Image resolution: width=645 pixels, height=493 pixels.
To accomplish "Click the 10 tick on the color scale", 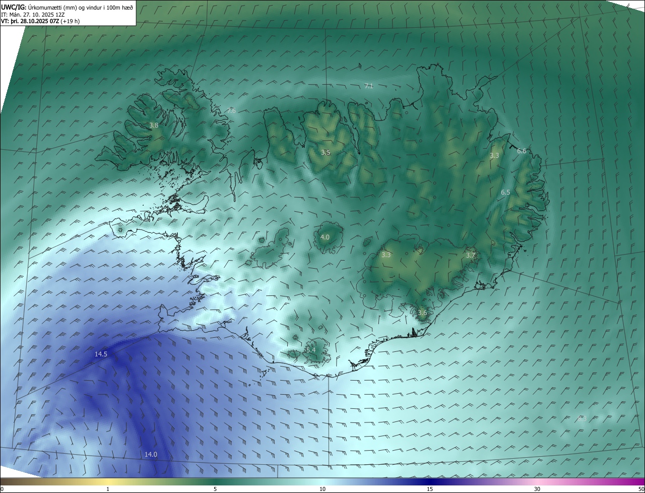I will 322,489.
